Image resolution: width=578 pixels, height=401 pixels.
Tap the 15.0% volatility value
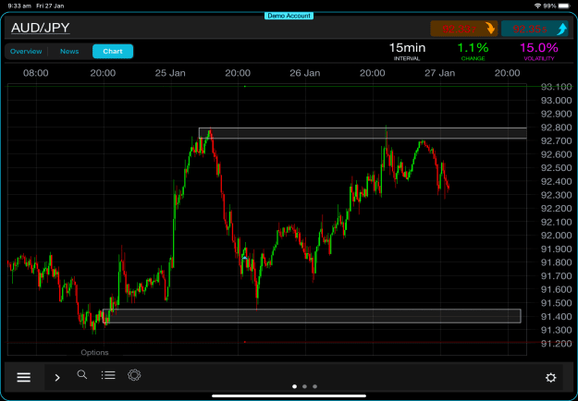coord(539,51)
